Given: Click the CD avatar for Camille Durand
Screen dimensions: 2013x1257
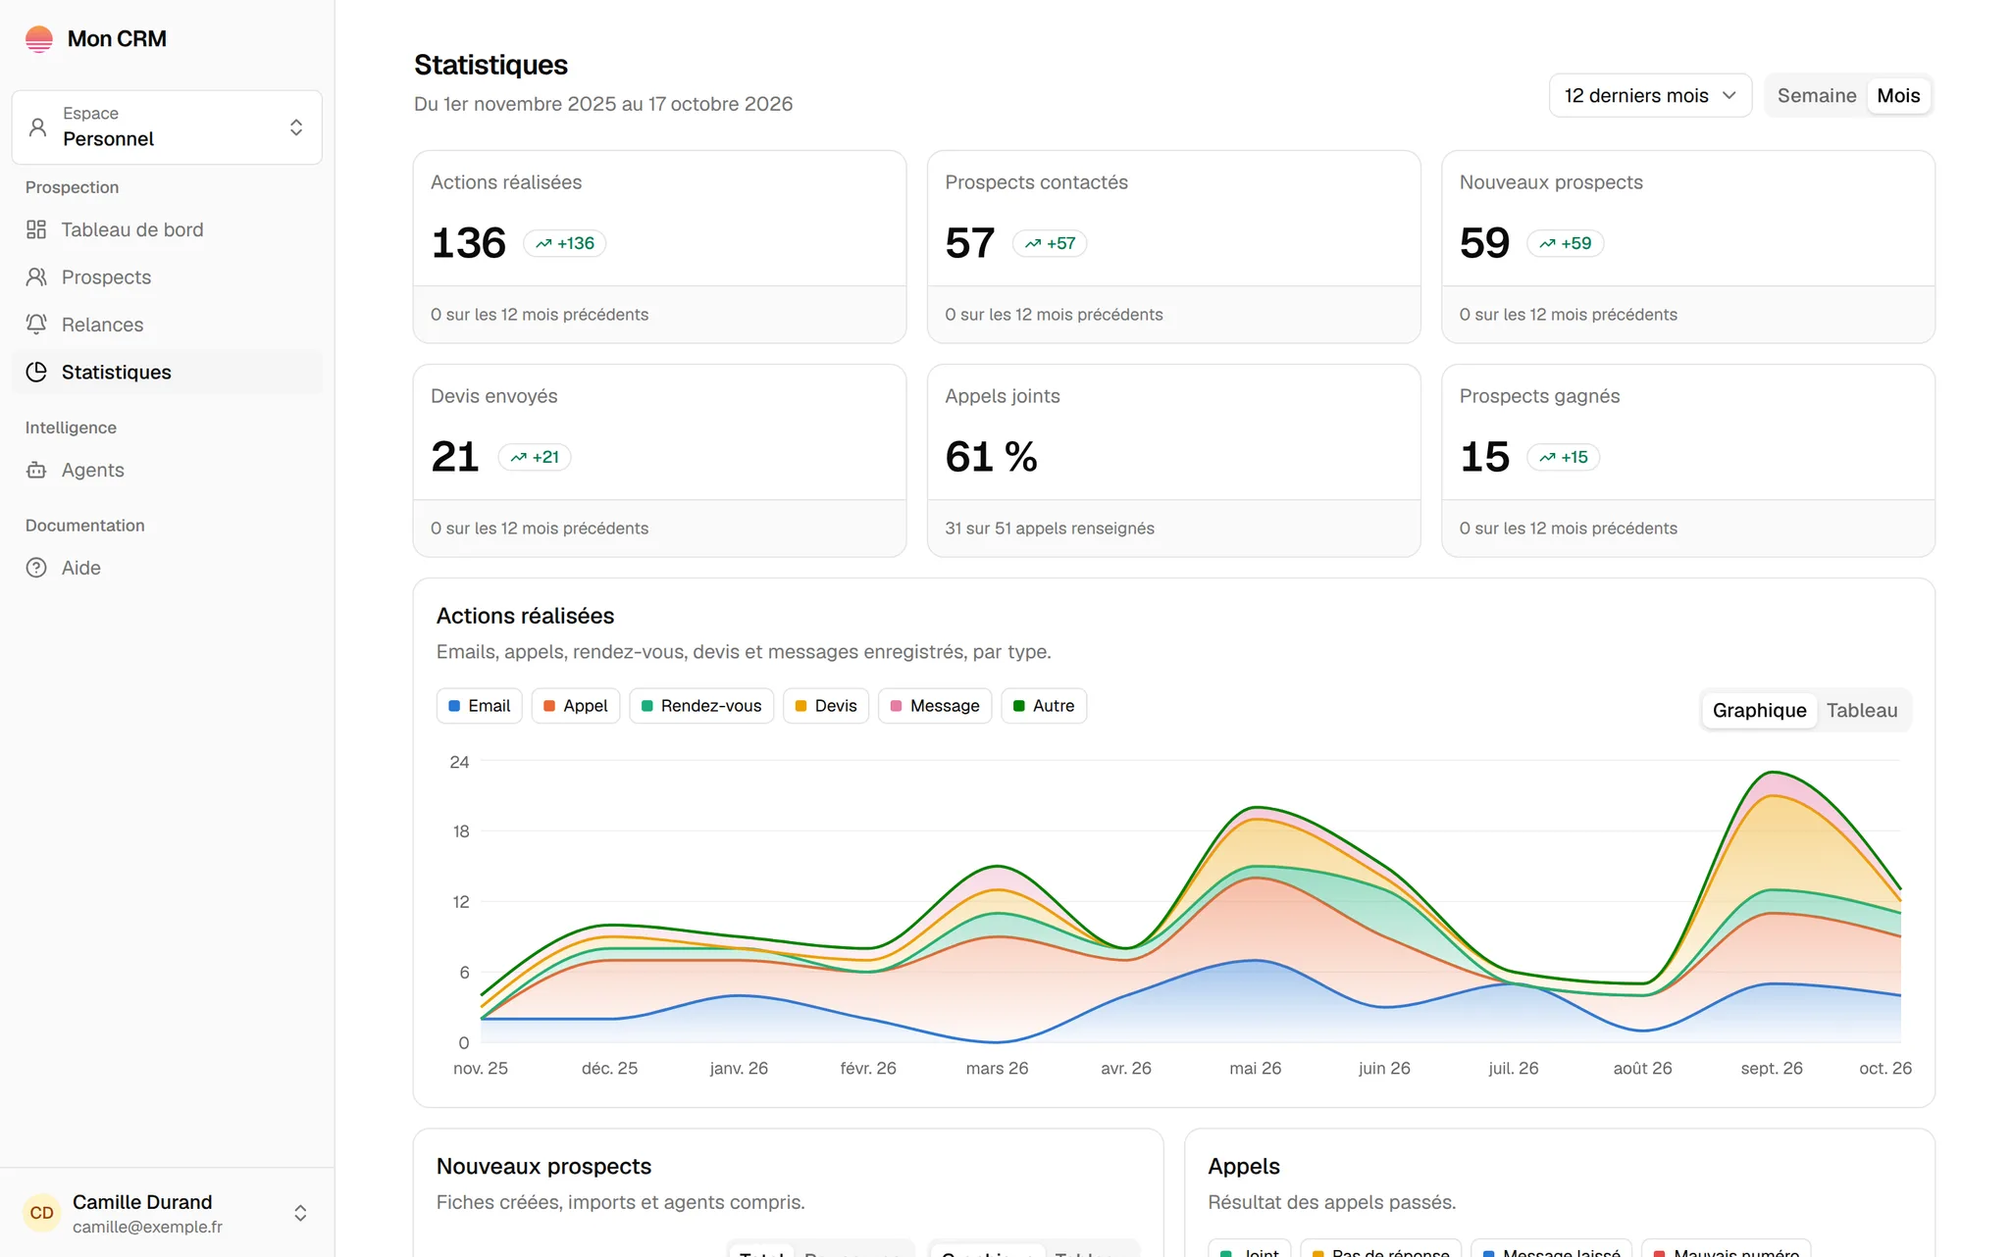Looking at the screenshot, I should point(42,1213).
